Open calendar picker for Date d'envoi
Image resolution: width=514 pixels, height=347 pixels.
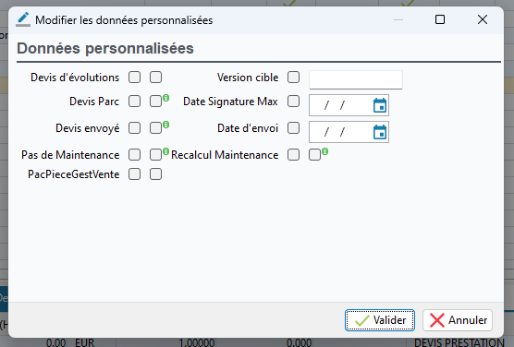[380, 132]
